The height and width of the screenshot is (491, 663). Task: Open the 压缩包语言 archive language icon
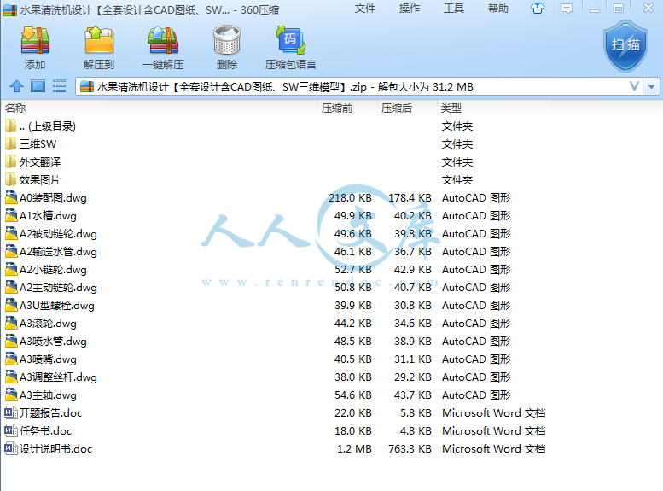pyautogui.click(x=291, y=41)
